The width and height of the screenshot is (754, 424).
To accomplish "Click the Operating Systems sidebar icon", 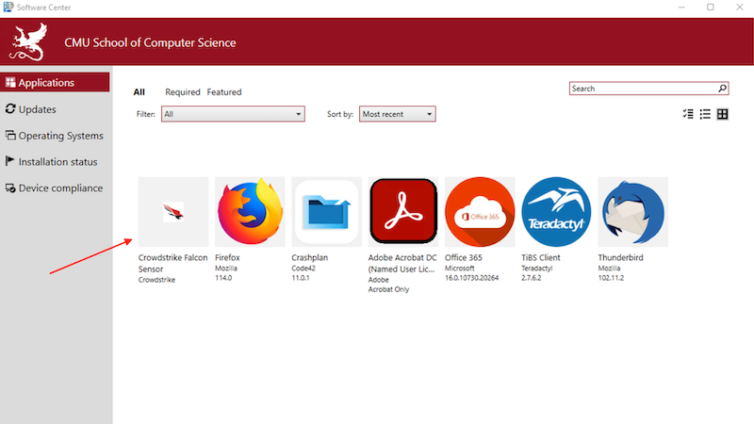I will [10, 135].
